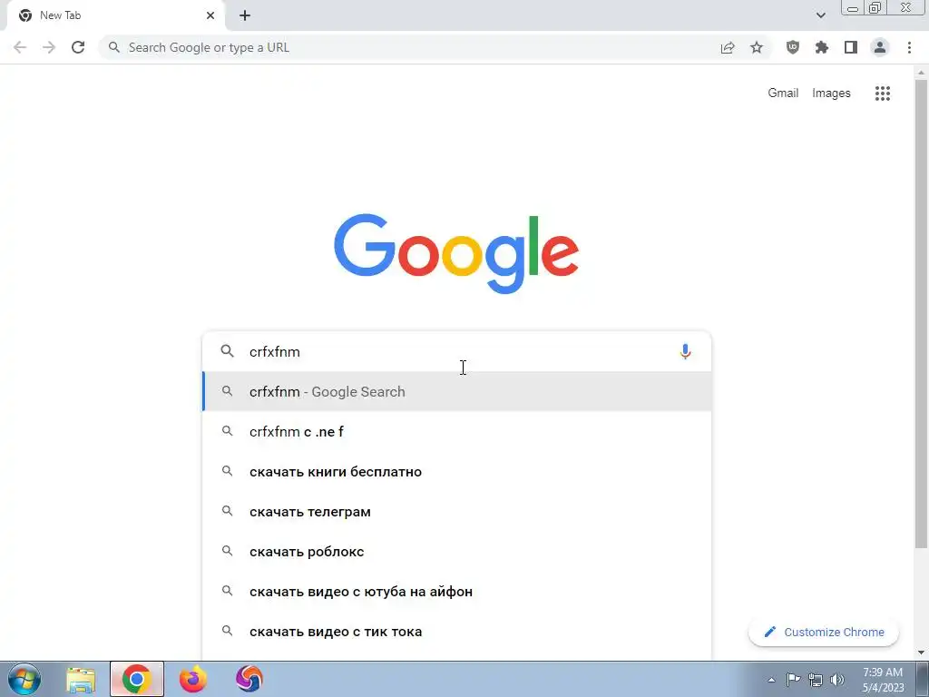
Task: Select suggestion crfxfnm - Google Search
Action: click(457, 391)
